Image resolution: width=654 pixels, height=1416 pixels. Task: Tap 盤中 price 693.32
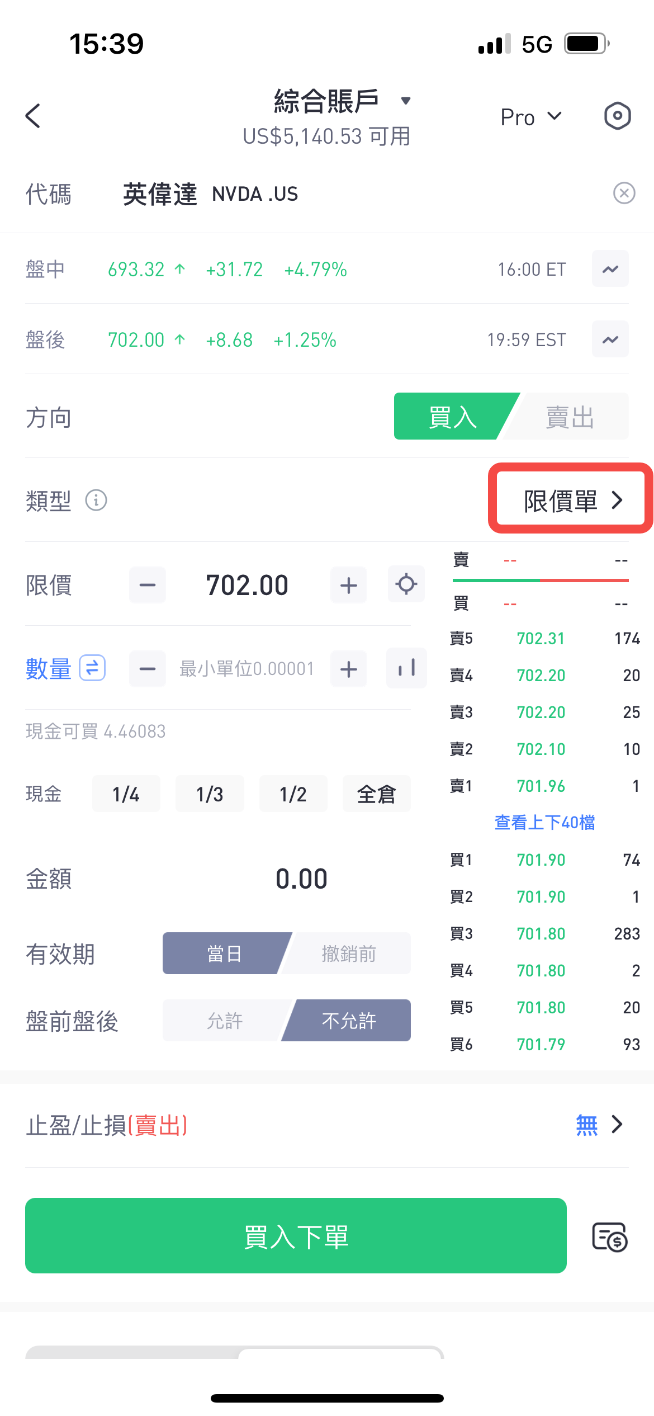tap(136, 270)
